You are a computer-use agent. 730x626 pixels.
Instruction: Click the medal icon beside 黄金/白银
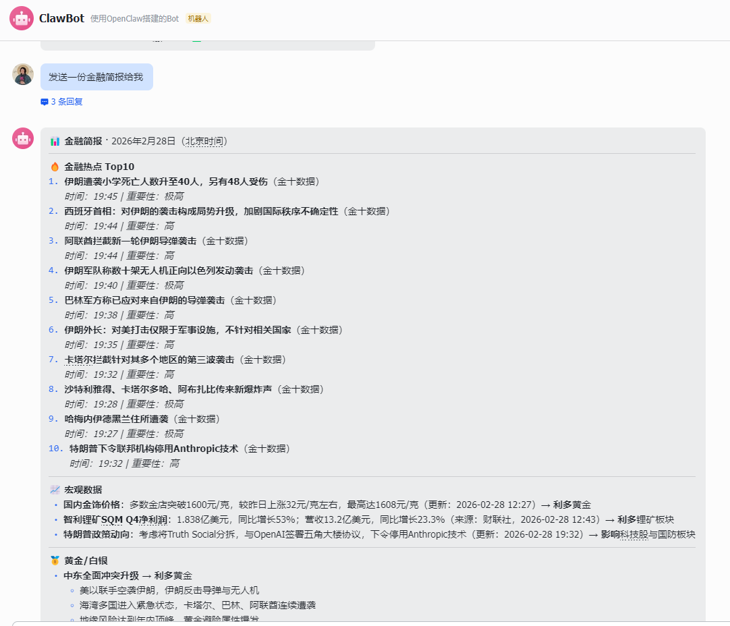(x=55, y=561)
